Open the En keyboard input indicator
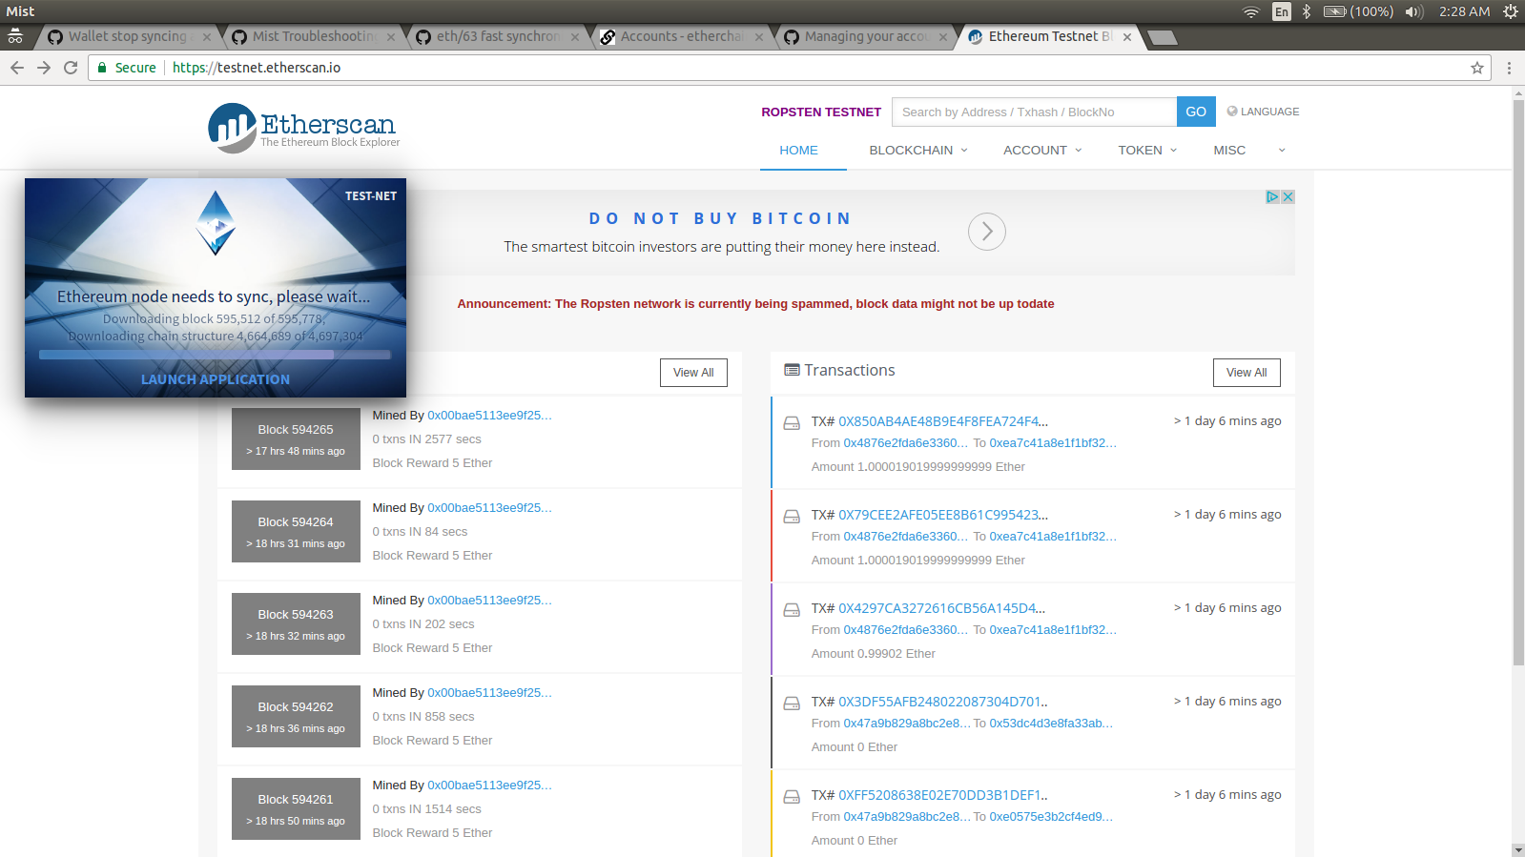The height and width of the screenshot is (857, 1525). (1282, 11)
